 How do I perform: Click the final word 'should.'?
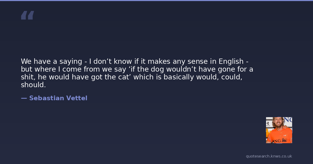[33, 85]
